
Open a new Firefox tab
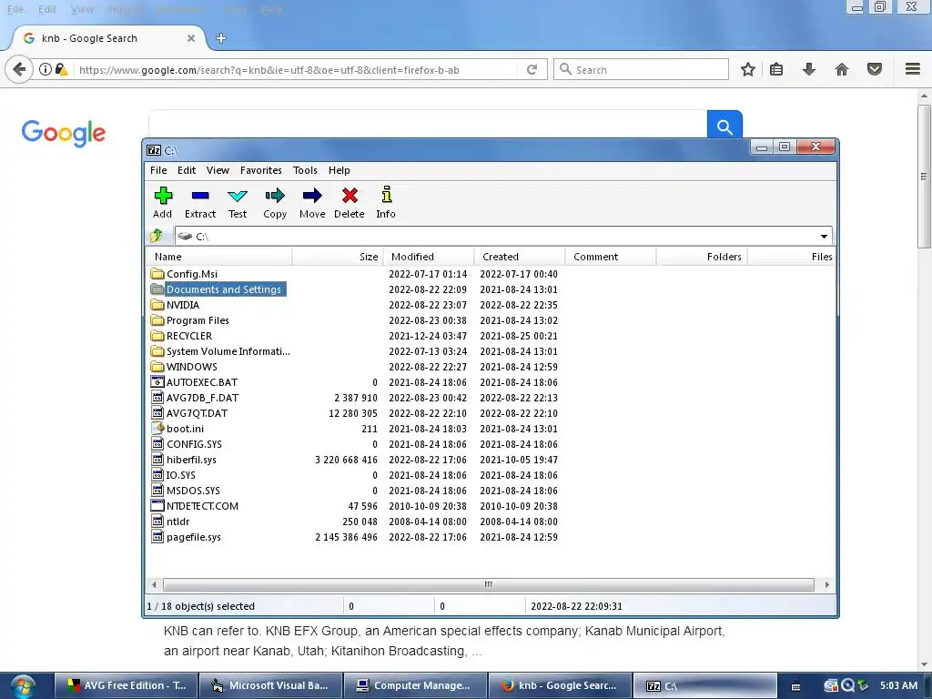tap(221, 38)
